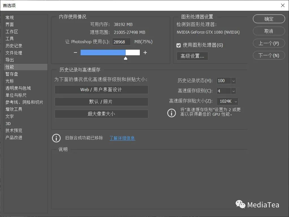The image size is (289, 217).
Task: Open the 技术预览 preferences category
Action: pyautogui.click(x=14, y=130)
